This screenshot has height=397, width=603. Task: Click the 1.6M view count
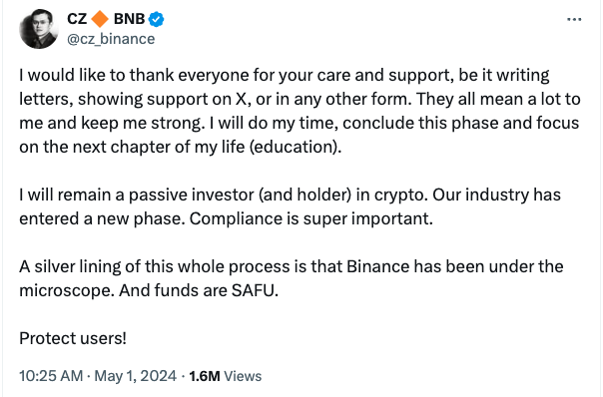coord(205,376)
